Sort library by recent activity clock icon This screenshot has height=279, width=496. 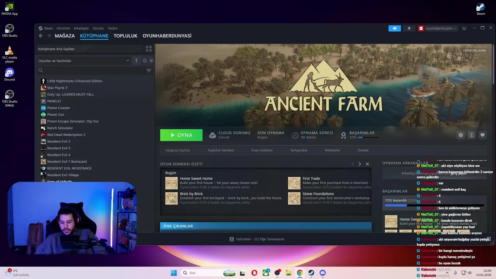(x=145, y=61)
